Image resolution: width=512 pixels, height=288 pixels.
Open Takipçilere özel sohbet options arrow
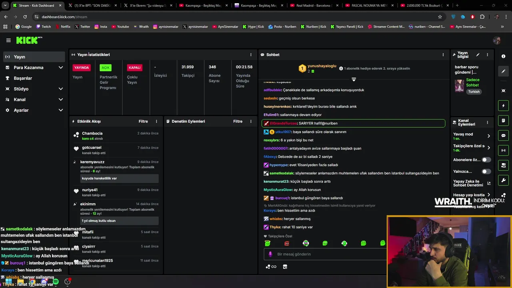pyautogui.click(x=488, y=148)
